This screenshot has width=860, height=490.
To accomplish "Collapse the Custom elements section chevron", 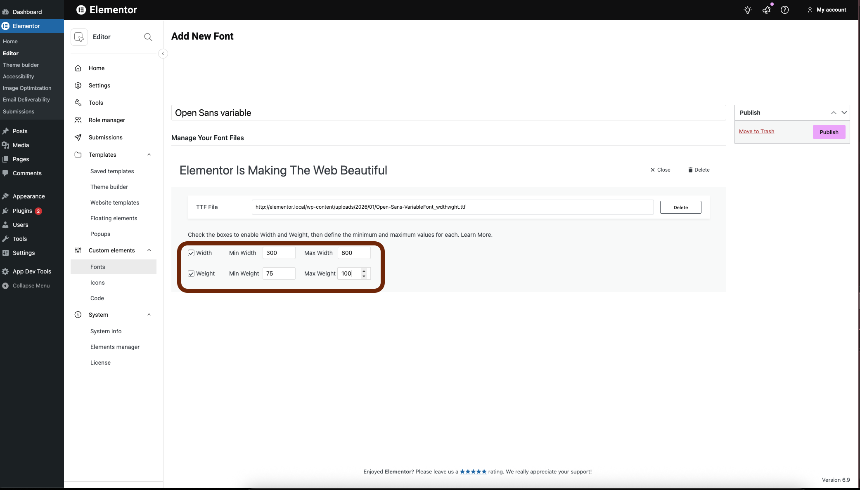I will [149, 250].
